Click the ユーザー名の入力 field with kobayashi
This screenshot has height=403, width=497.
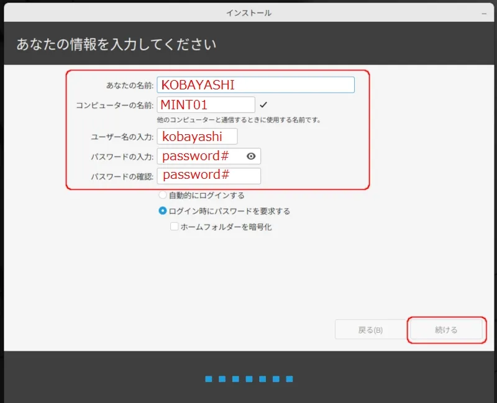pyautogui.click(x=197, y=137)
